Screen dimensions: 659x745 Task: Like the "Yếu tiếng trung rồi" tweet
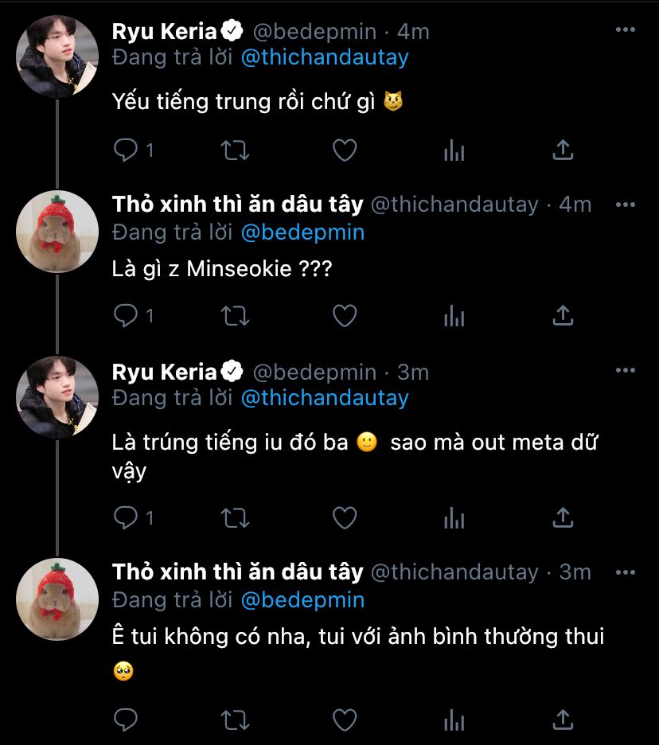tap(344, 150)
